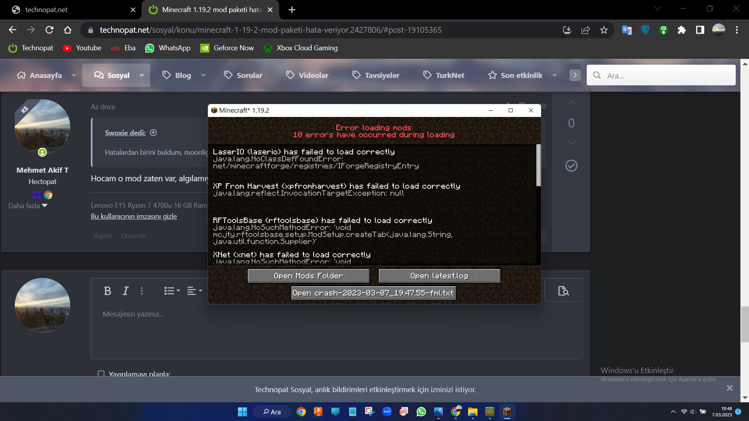This screenshot has height=421, width=749.
Task: Click the Open latest.log button
Action: (x=439, y=276)
